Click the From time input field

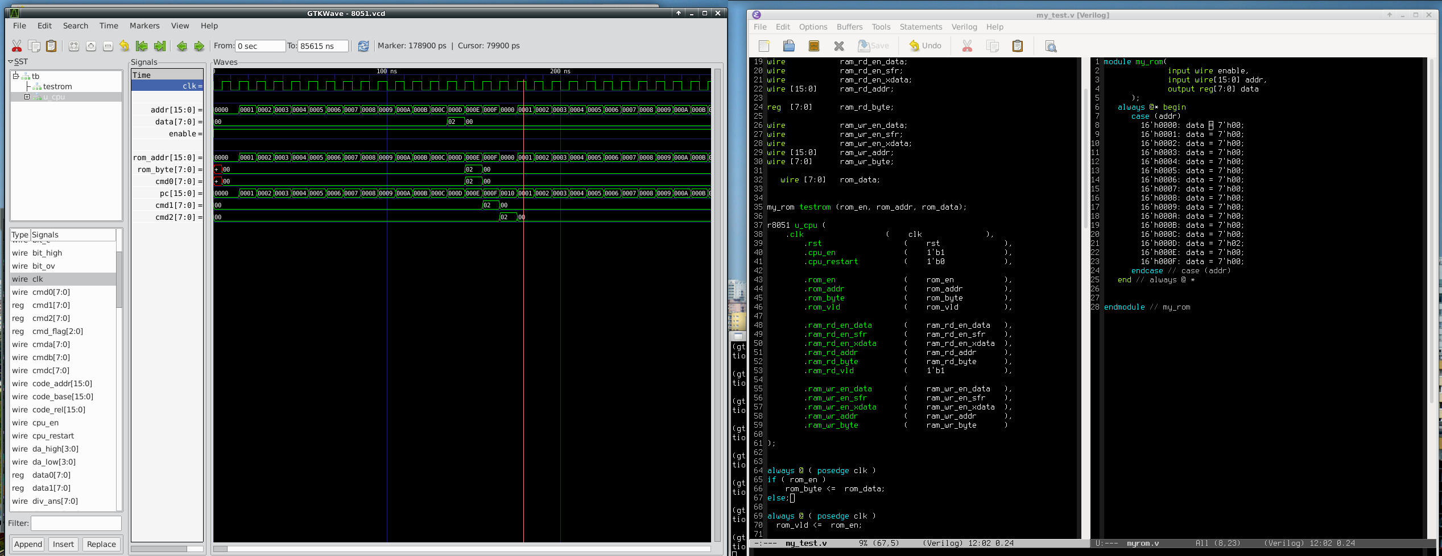tap(260, 46)
